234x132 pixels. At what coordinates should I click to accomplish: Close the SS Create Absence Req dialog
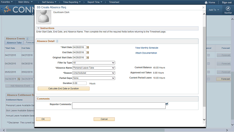(203, 7)
